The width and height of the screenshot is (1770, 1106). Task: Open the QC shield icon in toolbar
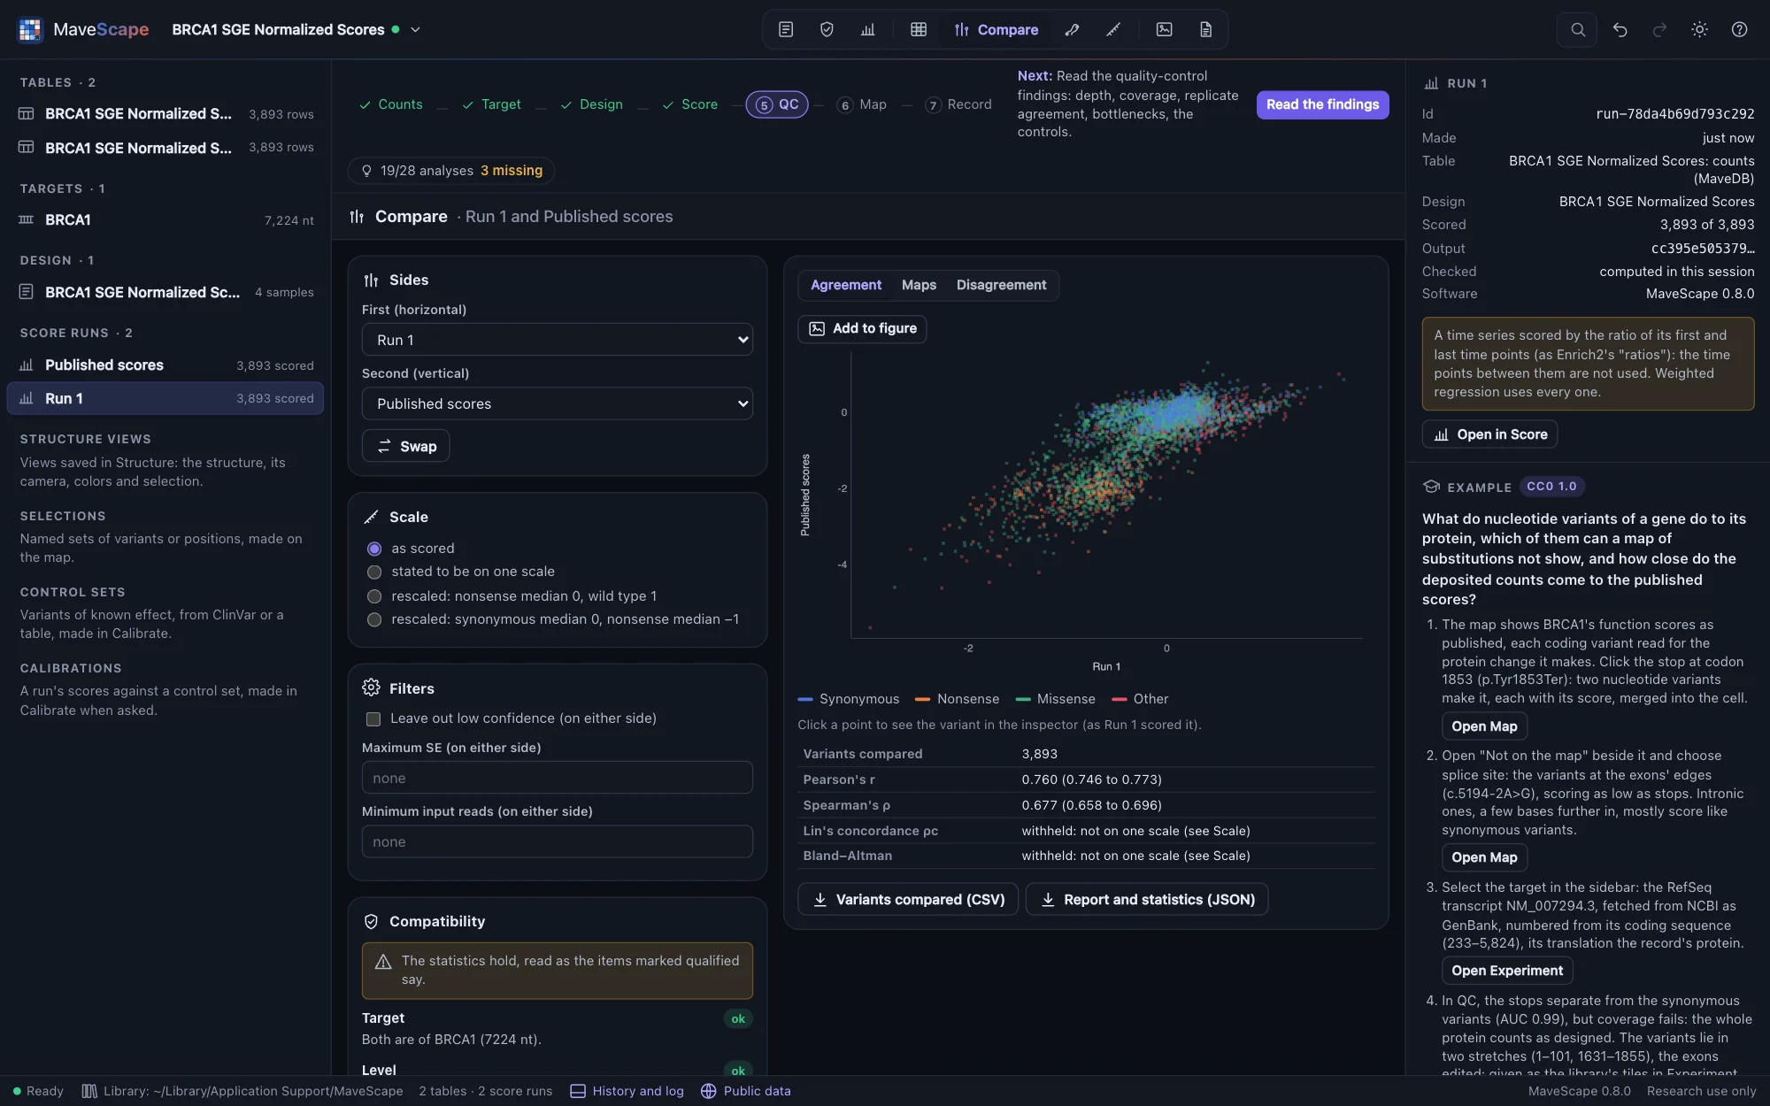coord(827,29)
